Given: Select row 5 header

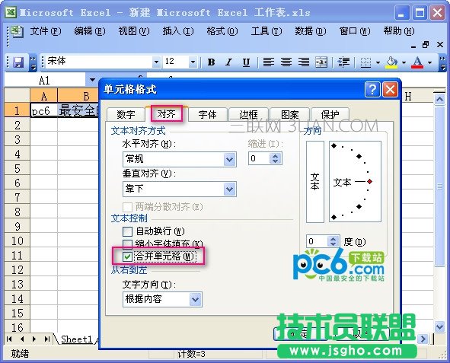Looking at the screenshot, I should click(18, 168).
